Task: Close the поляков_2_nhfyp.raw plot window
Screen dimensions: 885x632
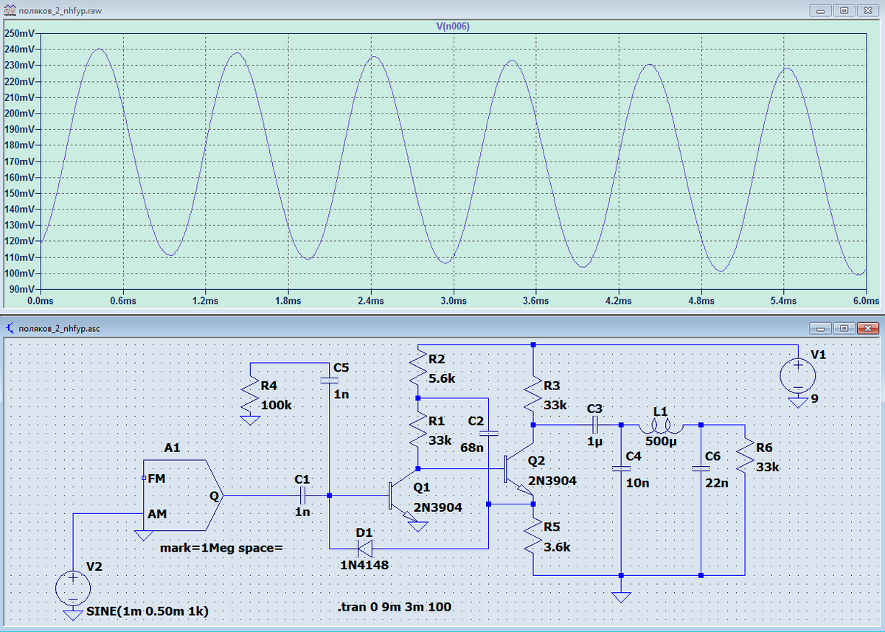Action: [x=868, y=10]
